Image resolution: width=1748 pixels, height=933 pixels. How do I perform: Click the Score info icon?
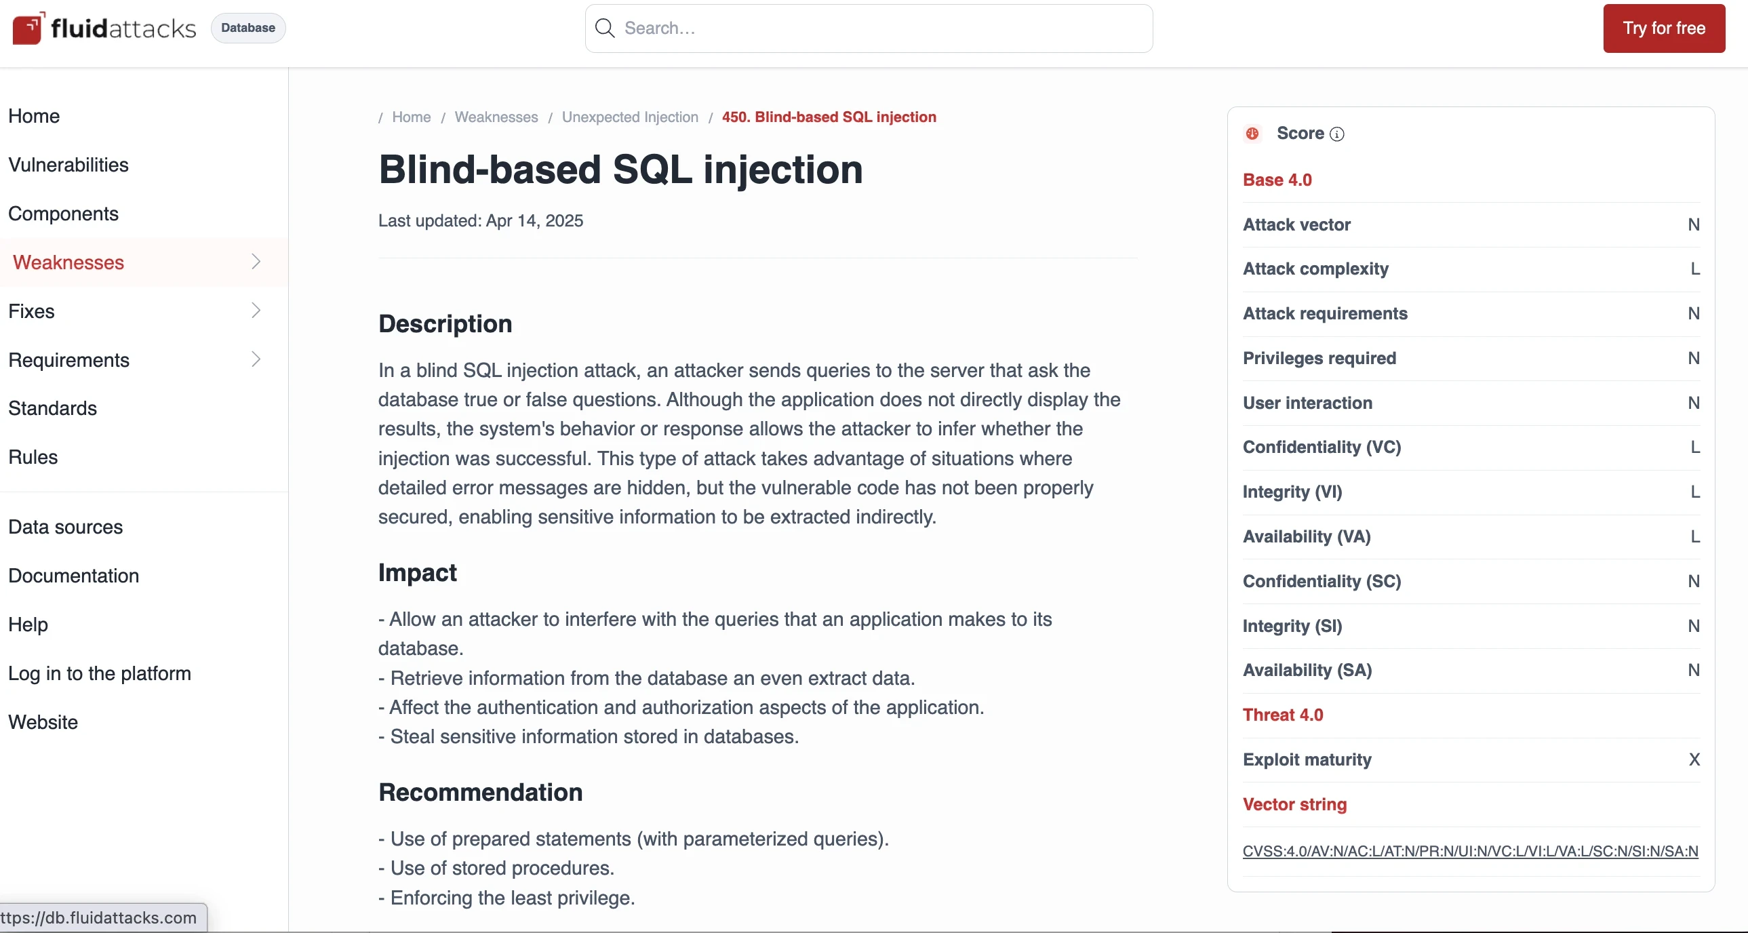point(1337,134)
